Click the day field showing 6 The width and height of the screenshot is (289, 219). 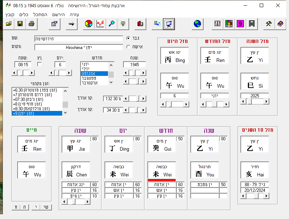point(60,65)
